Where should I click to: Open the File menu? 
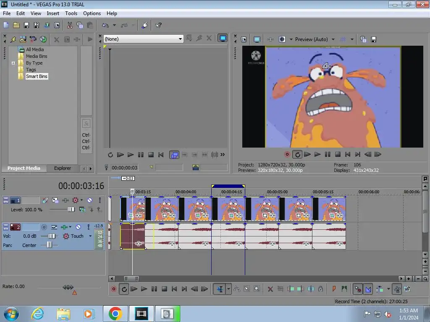[7, 13]
